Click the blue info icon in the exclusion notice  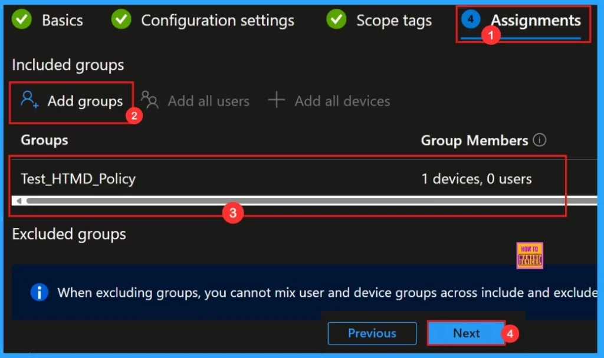pyautogui.click(x=40, y=292)
